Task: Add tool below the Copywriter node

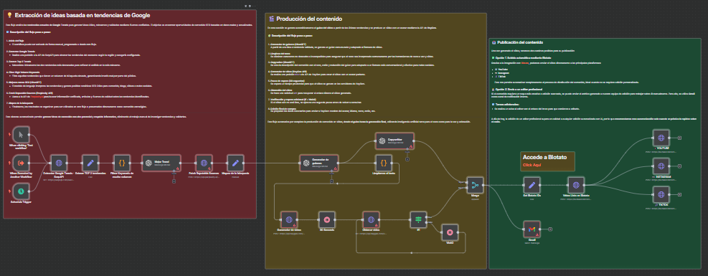Action: pyautogui.click(x=407, y=159)
